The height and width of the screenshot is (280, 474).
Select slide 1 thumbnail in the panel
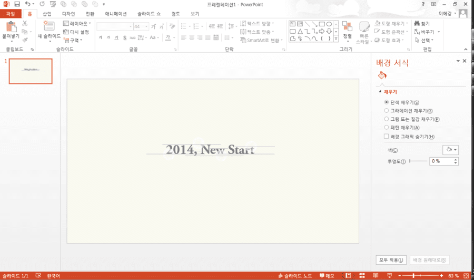(31, 71)
